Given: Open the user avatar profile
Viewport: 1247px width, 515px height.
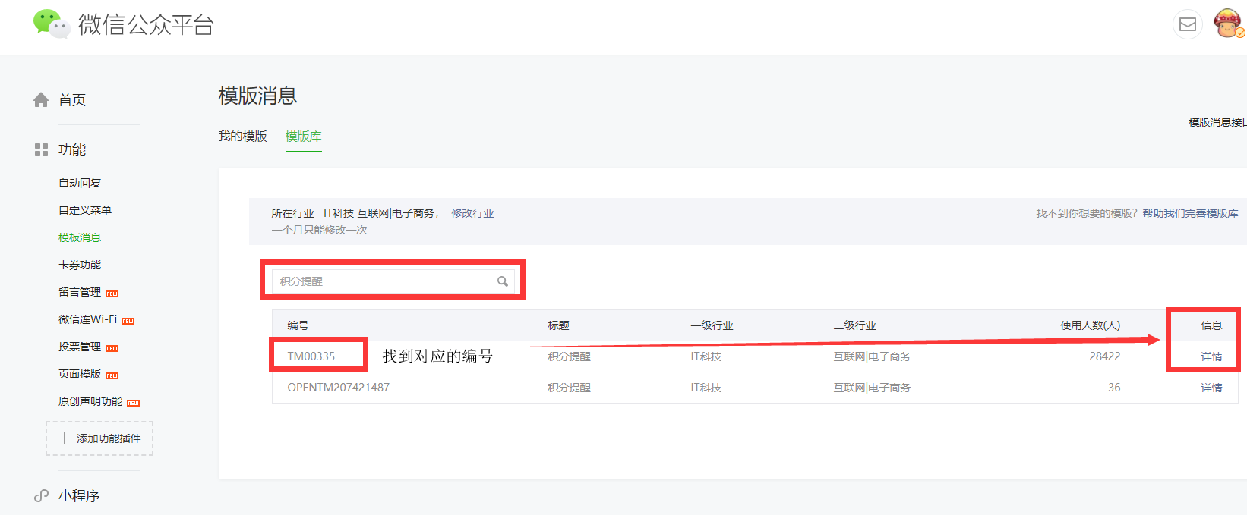Looking at the screenshot, I should (x=1227, y=24).
